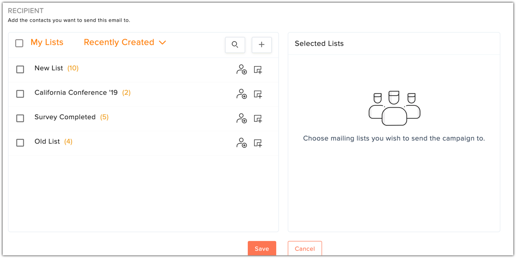Add contact icon for Old List
Screen dimensions: 516x258
pos(242,143)
